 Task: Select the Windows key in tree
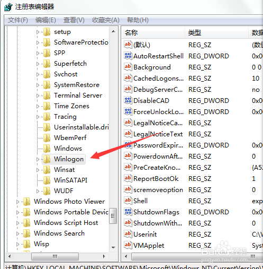tap(68, 149)
